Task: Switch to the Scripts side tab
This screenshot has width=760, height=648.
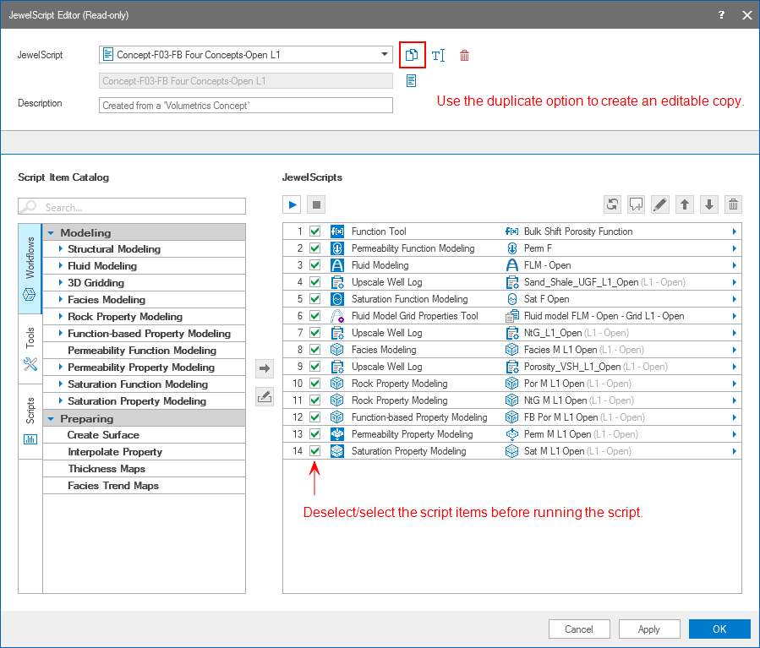Action: pos(30,420)
